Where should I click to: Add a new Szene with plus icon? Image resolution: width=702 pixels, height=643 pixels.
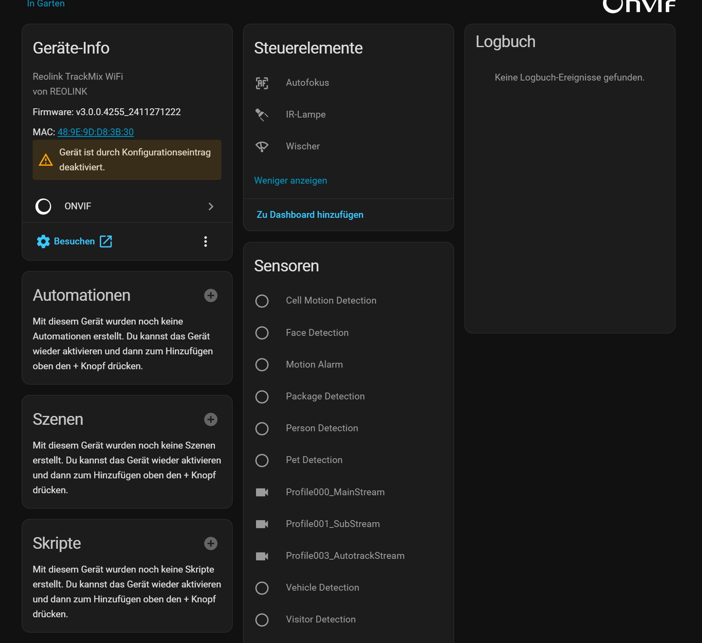click(x=211, y=420)
